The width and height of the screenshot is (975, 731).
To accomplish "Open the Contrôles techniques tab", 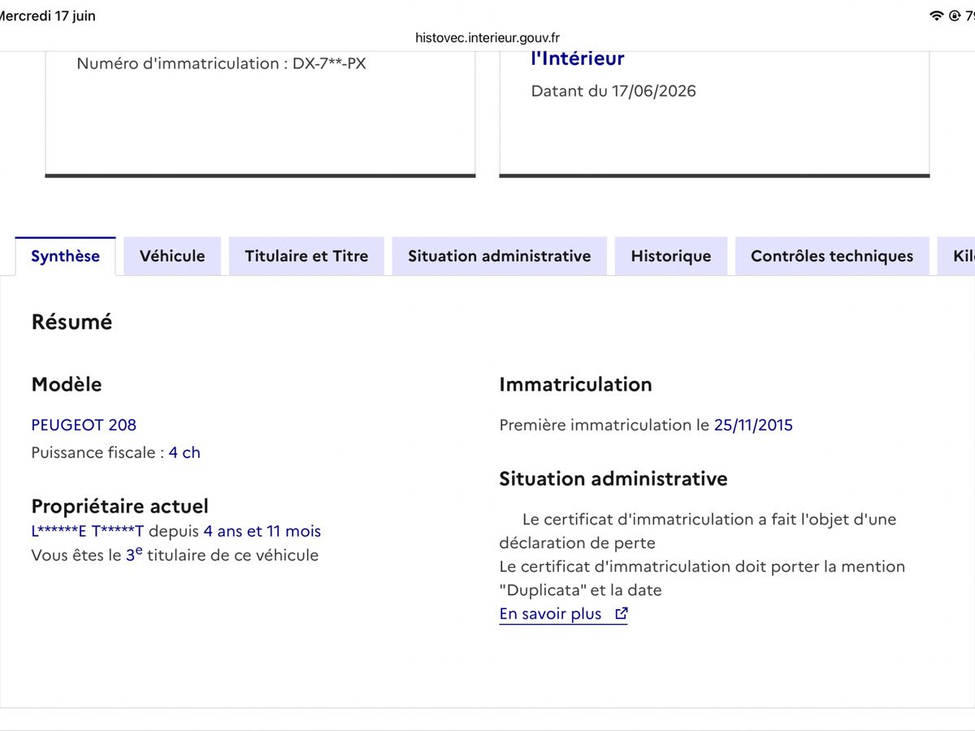I will pos(831,256).
